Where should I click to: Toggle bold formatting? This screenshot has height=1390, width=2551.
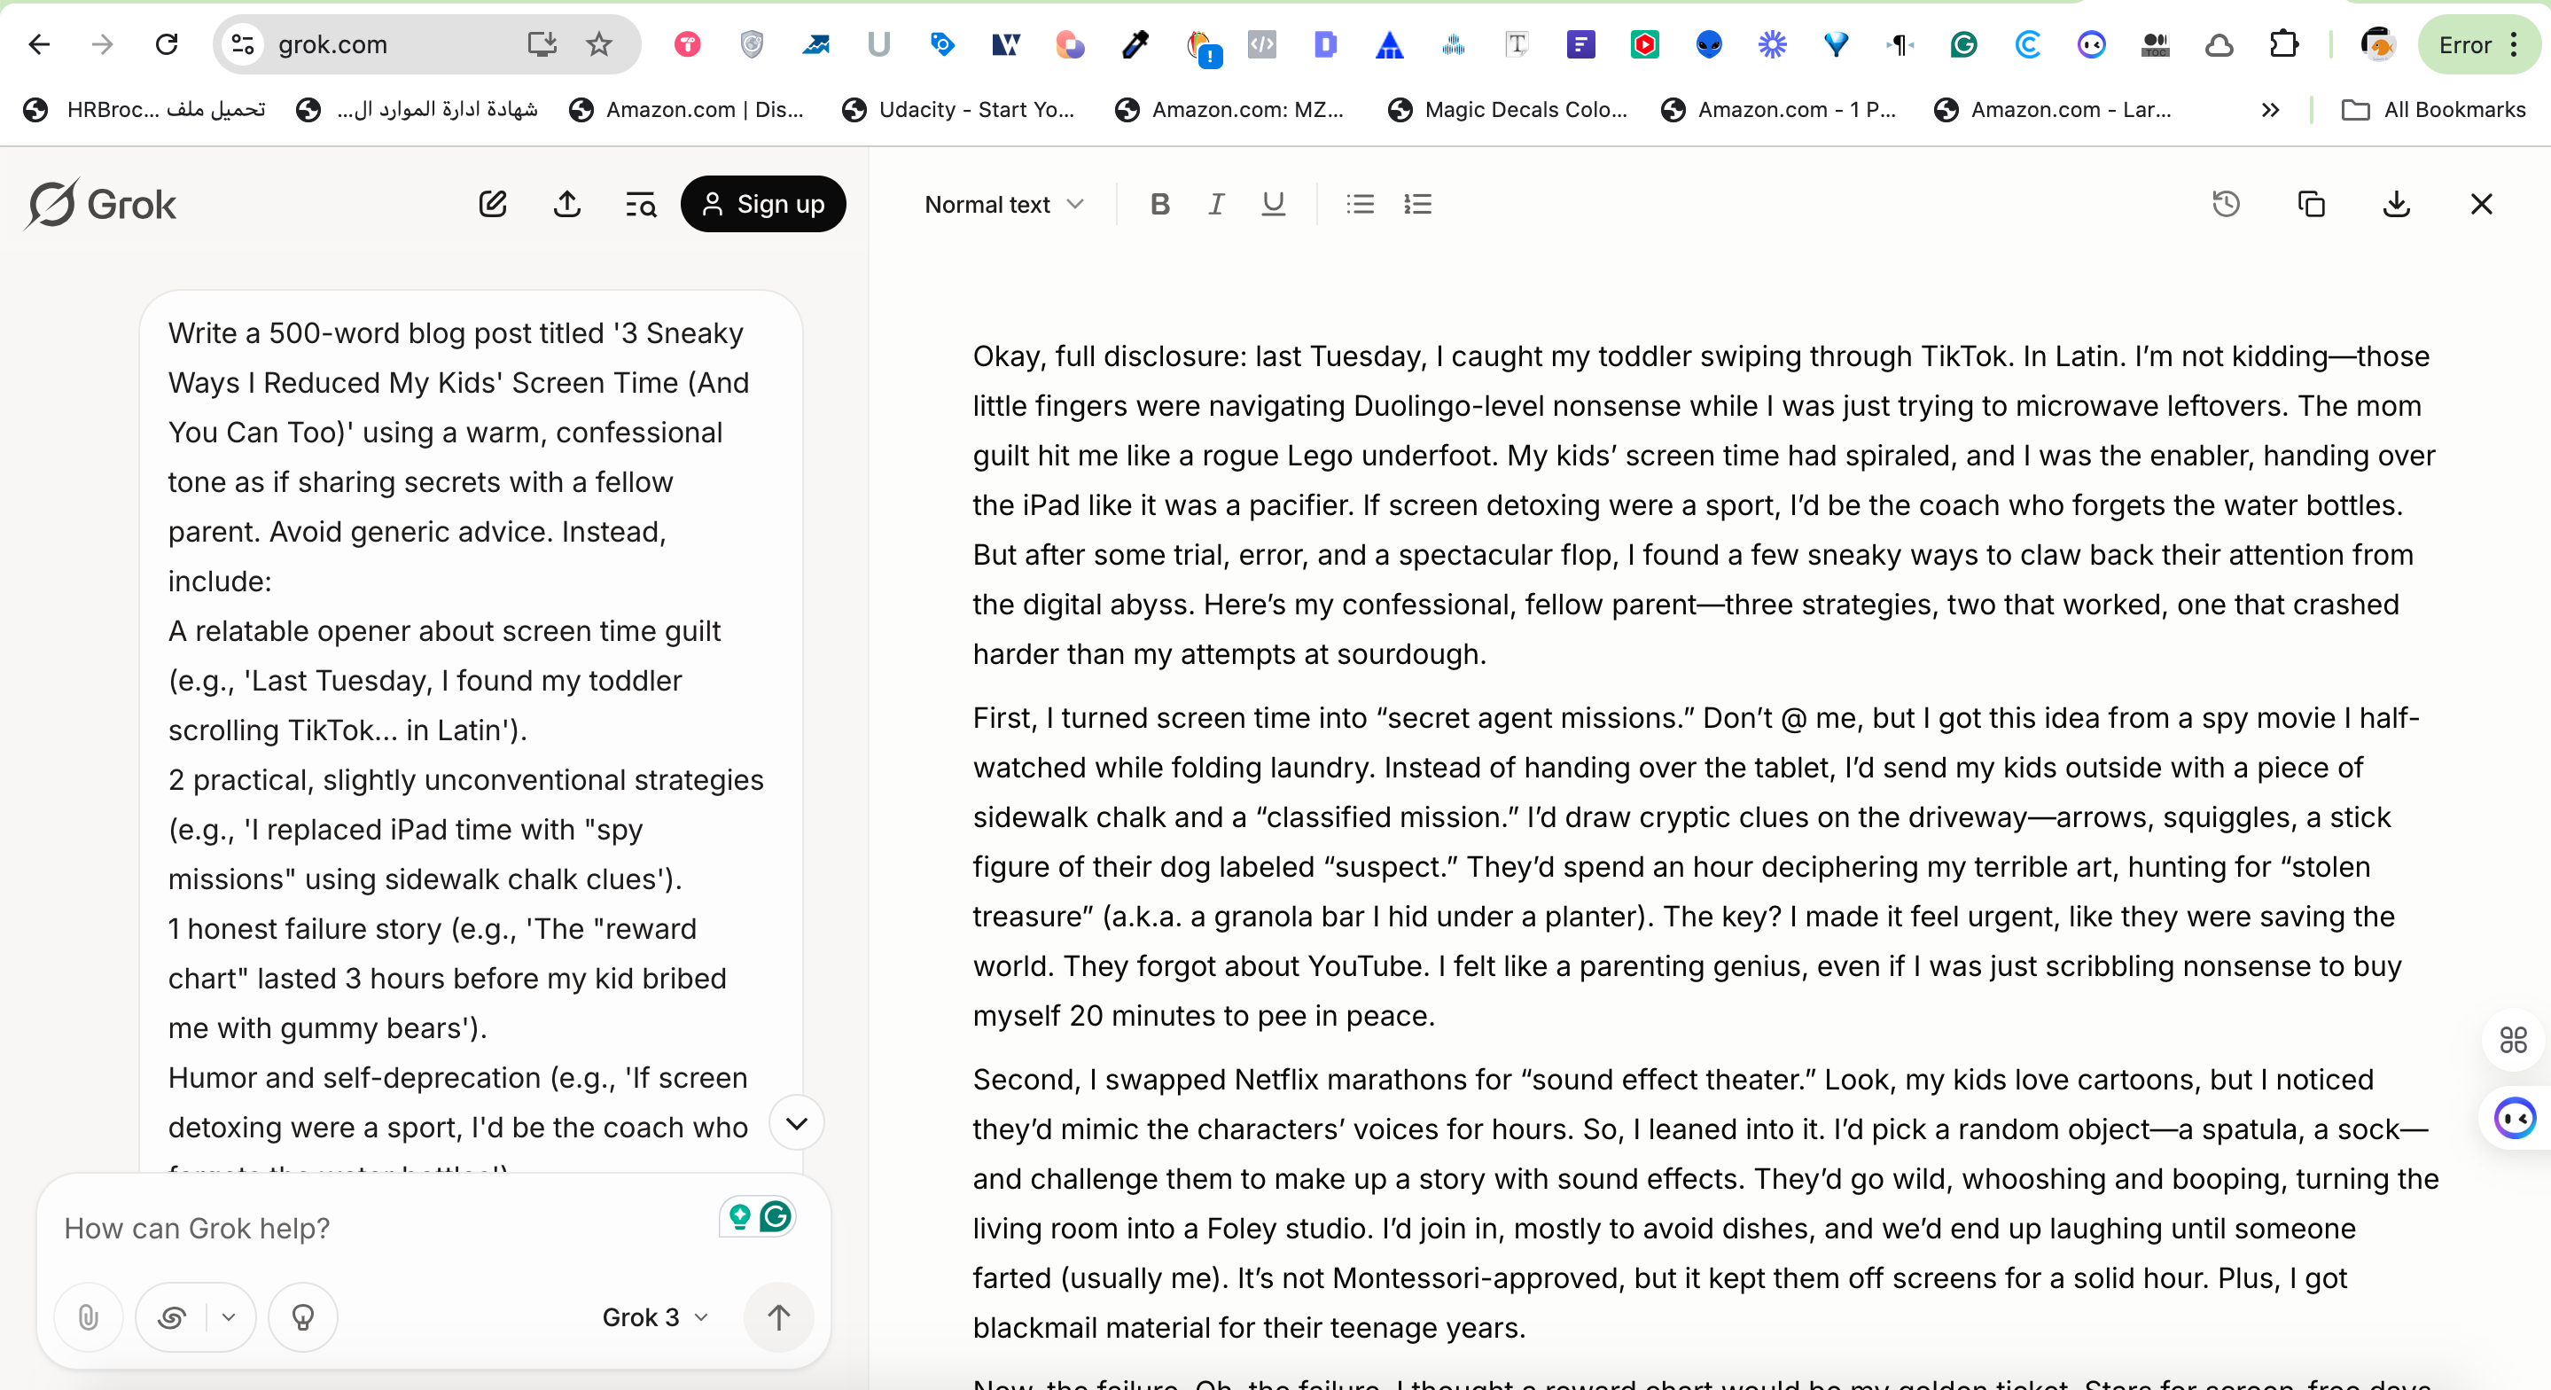pyautogui.click(x=1159, y=204)
